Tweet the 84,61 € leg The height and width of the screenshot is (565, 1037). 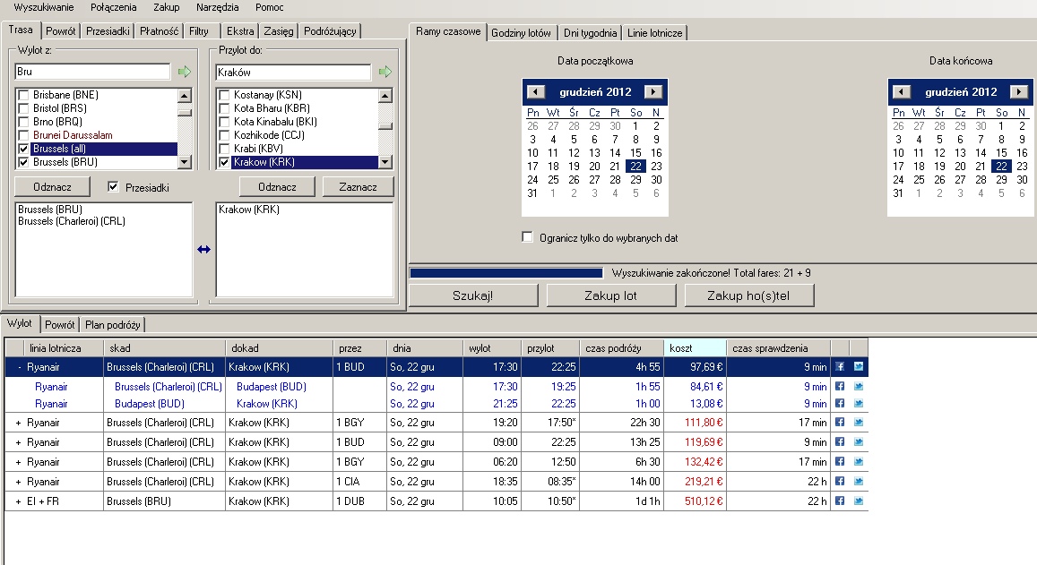coord(859,386)
